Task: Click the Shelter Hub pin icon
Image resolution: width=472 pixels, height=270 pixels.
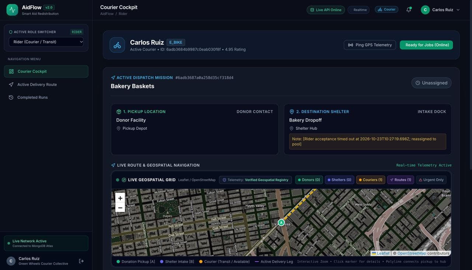Action: tap(292, 129)
